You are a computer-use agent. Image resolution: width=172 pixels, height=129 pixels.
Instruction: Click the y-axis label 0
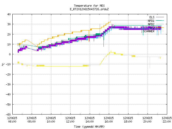tap(10, 54)
